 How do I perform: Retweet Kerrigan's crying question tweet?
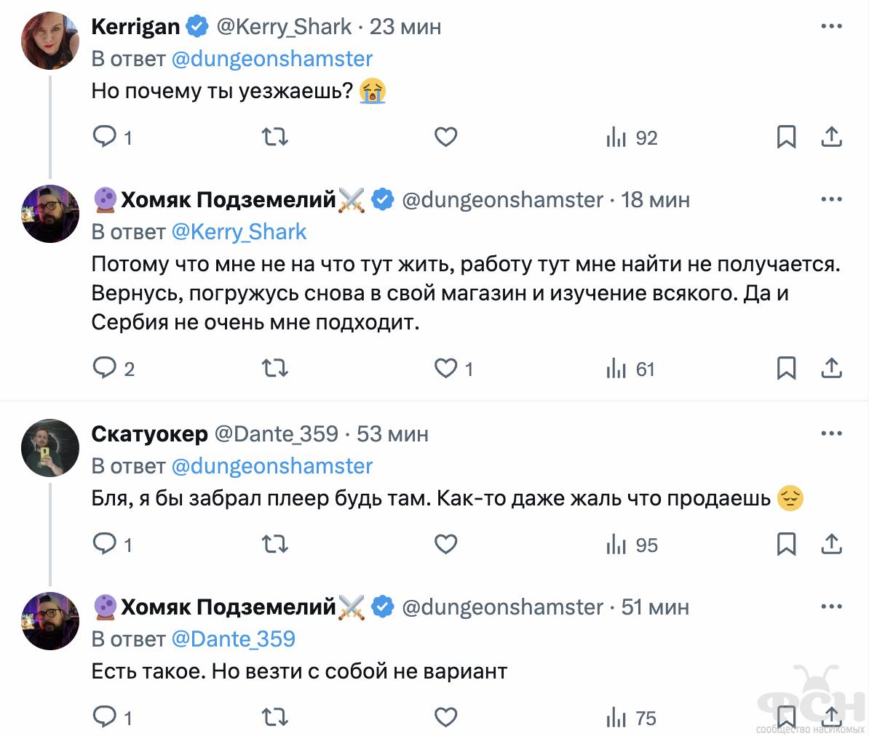(x=274, y=137)
